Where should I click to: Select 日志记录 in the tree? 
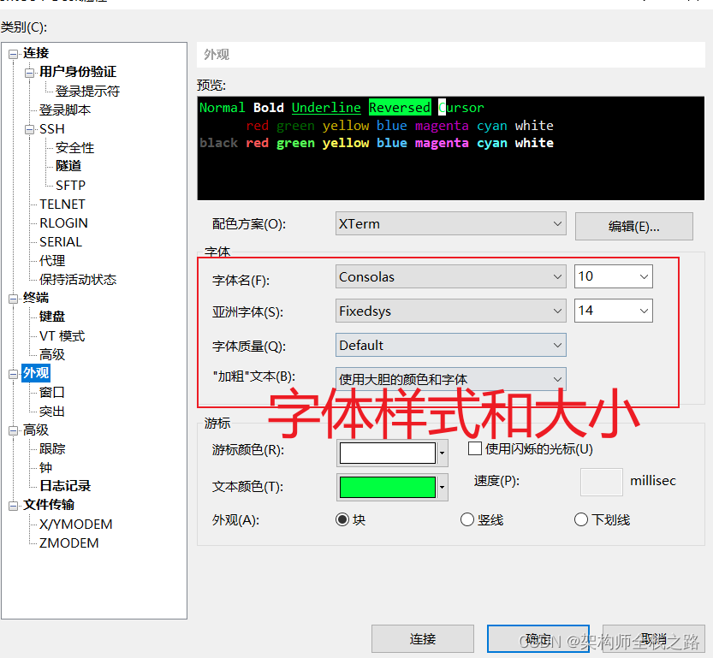(x=65, y=486)
